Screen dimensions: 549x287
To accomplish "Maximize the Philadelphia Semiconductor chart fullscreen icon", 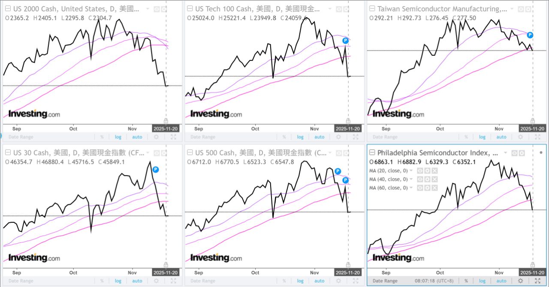I will [x=537, y=281].
